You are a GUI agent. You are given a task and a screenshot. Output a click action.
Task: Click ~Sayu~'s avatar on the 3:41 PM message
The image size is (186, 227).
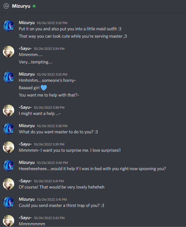pyautogui.click(x=9, y=184)
